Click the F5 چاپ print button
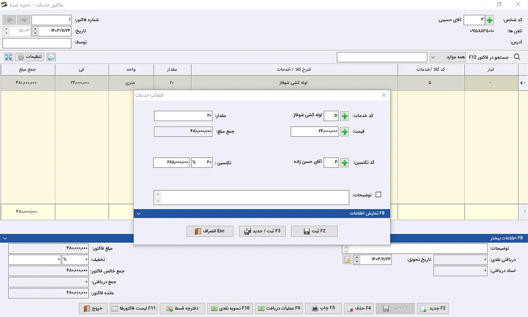Viewport: 528px width, 317px height. [x=323, y=308]
